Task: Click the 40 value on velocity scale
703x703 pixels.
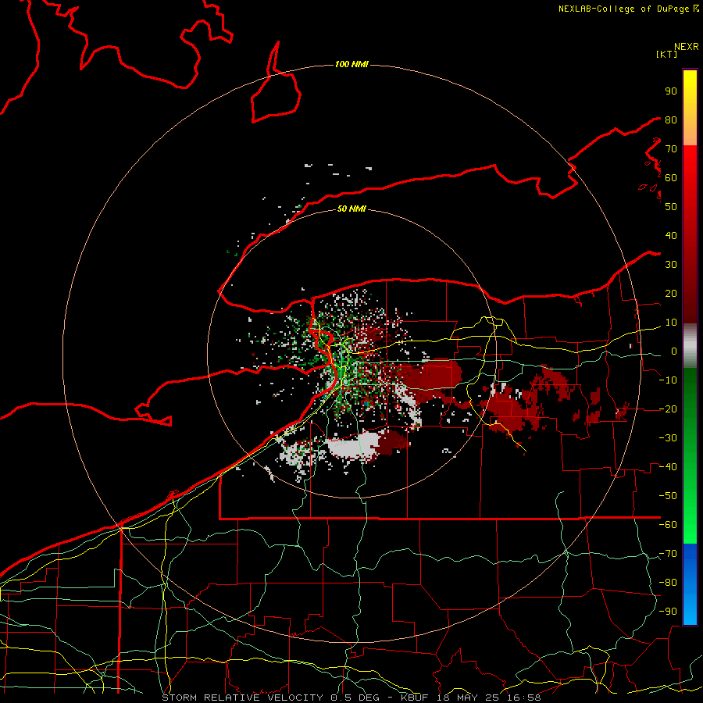Action: 671,235
